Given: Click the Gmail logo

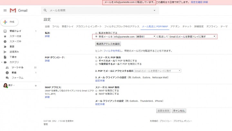Looking at the screenshot, I should [19, 11].
